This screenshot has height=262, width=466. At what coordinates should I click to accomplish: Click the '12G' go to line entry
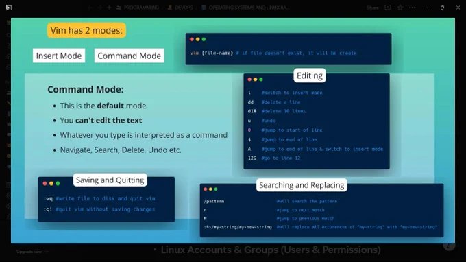[x=274, y=158]
